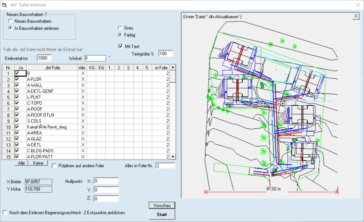Click the .dxf Folie column header
Viewport: 364px width, 222px height.
tap(52, 68)
